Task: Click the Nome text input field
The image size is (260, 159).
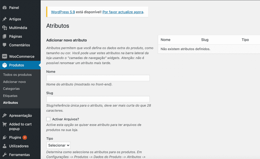Action: (x=98, y=78)
